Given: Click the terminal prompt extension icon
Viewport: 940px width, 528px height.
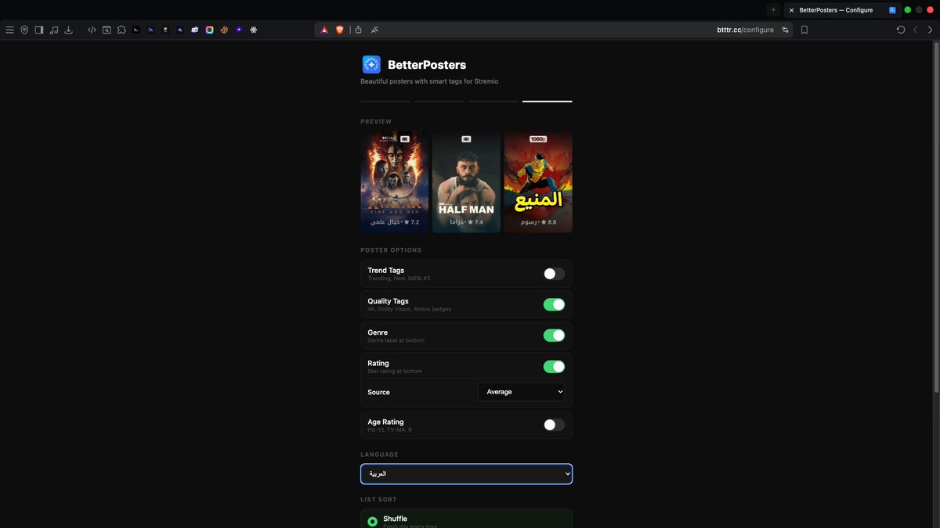Looking at the screenshot, I should pos(136,30).
